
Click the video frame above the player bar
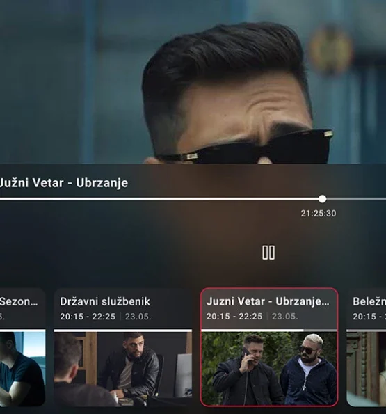coord(193,82)
